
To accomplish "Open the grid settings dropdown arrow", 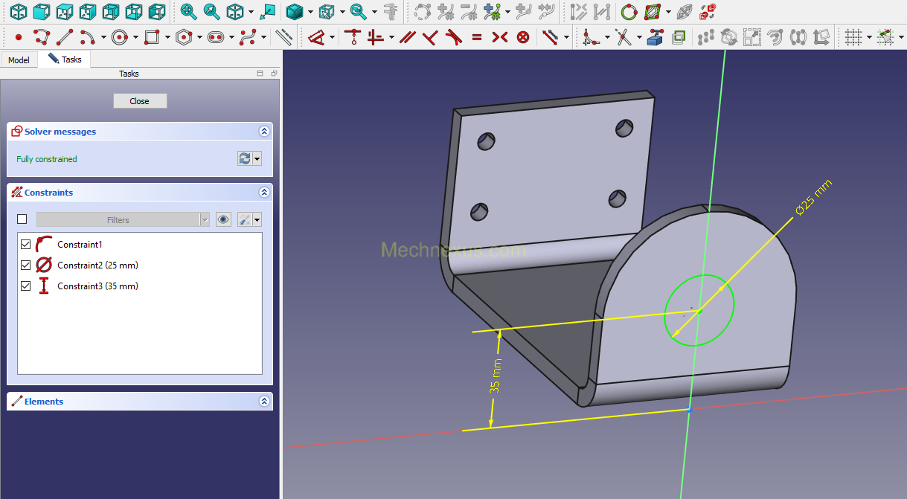I will 868,37.
